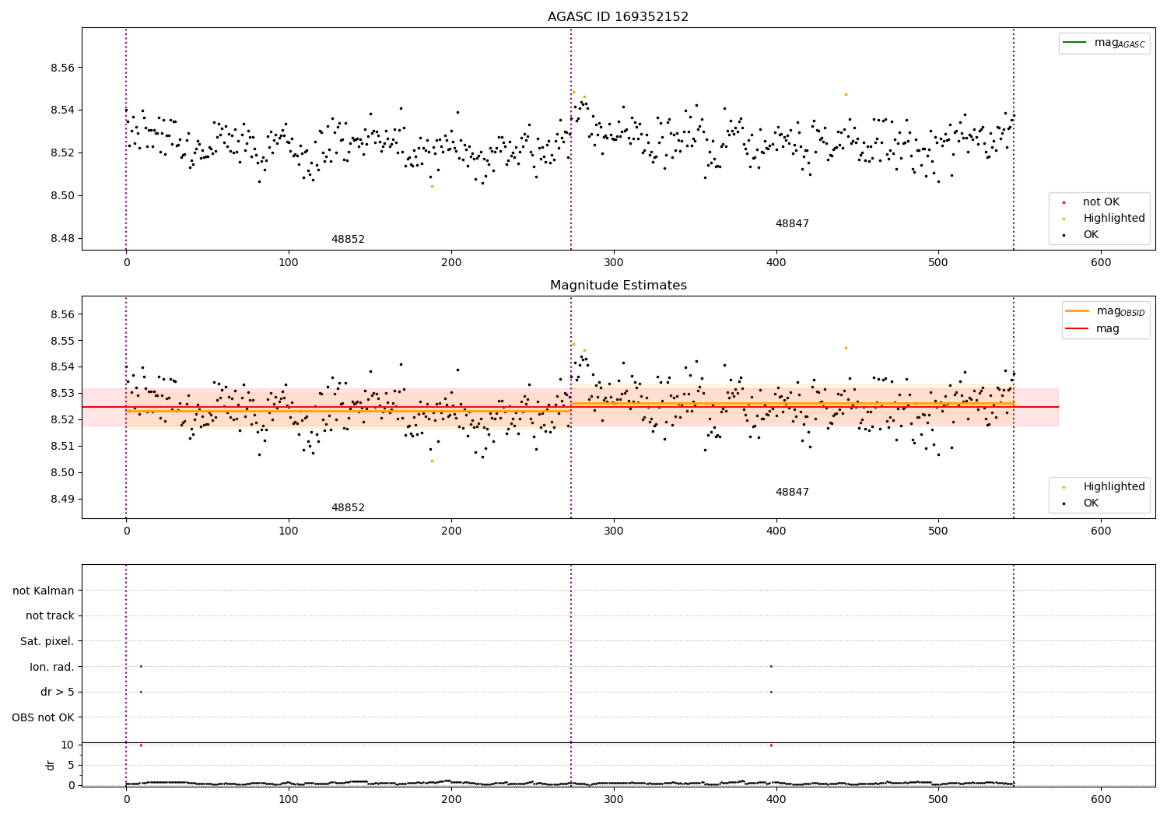Click the orange mag OBSID legend line
This screenshot has width=1167, height=817.
click(x=1077, y=311)
